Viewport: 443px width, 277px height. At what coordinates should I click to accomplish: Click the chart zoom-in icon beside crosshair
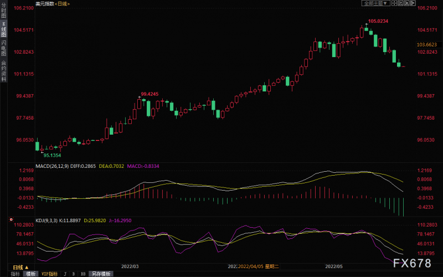(x=400, y=3)
